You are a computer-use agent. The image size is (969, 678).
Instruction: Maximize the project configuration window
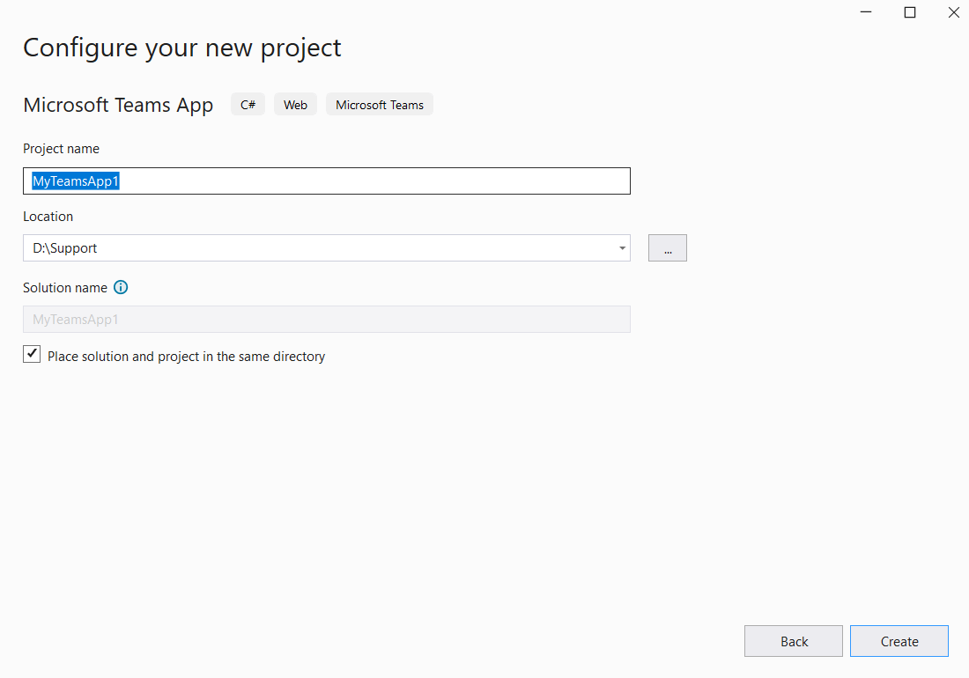910,12
